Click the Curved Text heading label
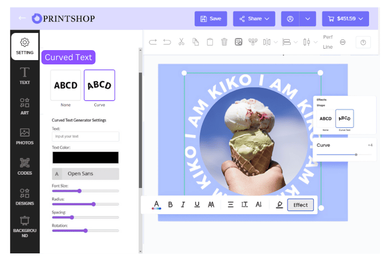The width and height of the screenshot is (390, 261). tap(69, 57)
